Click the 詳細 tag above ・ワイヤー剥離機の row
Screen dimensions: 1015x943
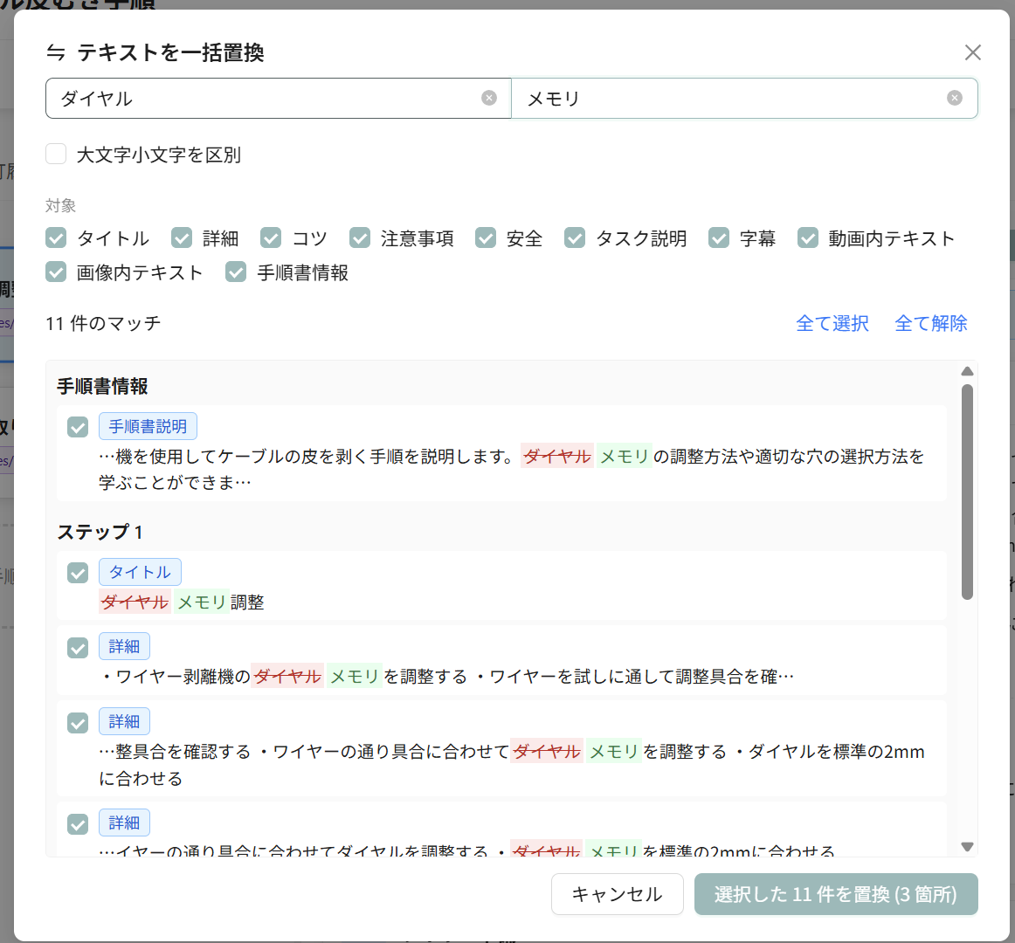click(124, 646)
